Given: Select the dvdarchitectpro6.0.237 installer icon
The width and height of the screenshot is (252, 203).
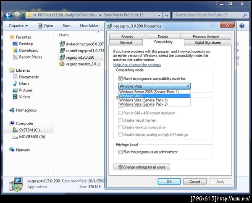Looking at the screenshot, I should (x=62, y=44).
